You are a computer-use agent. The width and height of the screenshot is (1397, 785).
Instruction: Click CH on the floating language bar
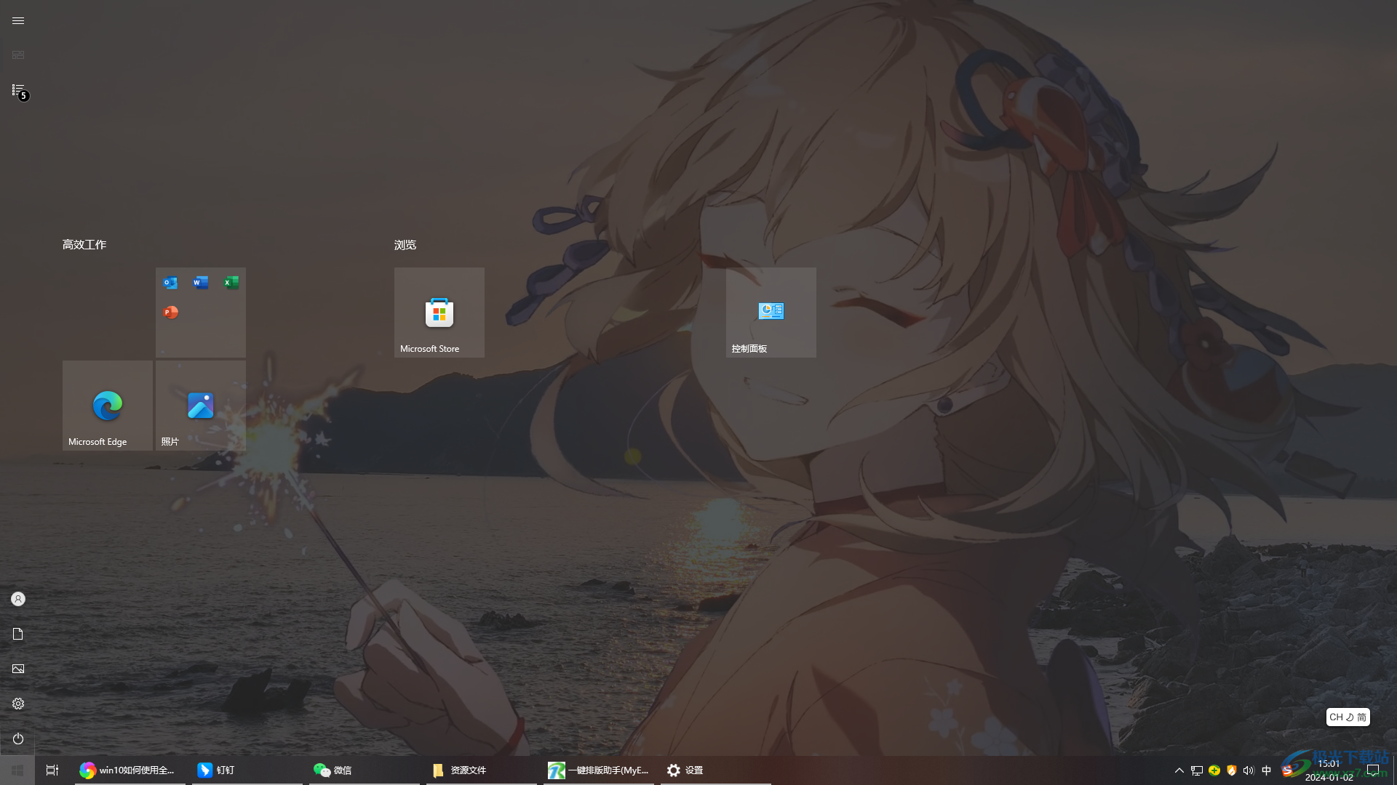tap(1336, 717)
